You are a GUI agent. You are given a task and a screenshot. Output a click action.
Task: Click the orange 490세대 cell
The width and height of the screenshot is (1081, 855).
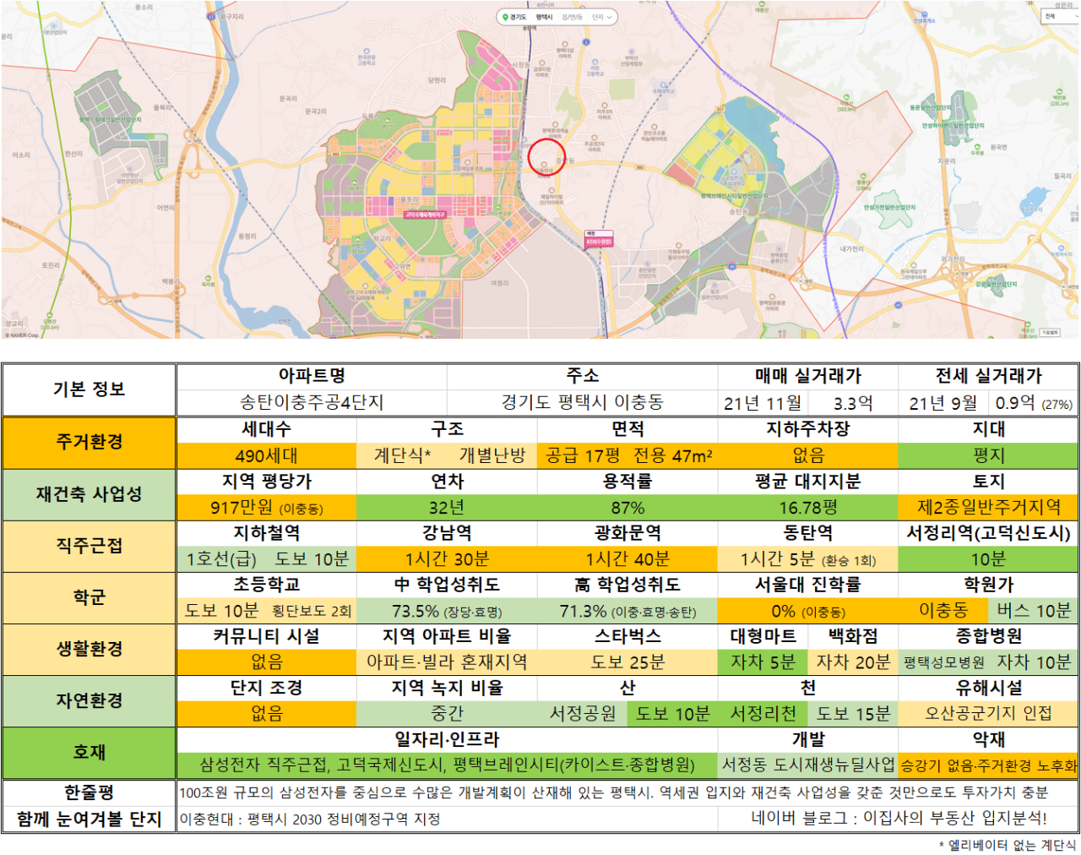pos(267,455)
